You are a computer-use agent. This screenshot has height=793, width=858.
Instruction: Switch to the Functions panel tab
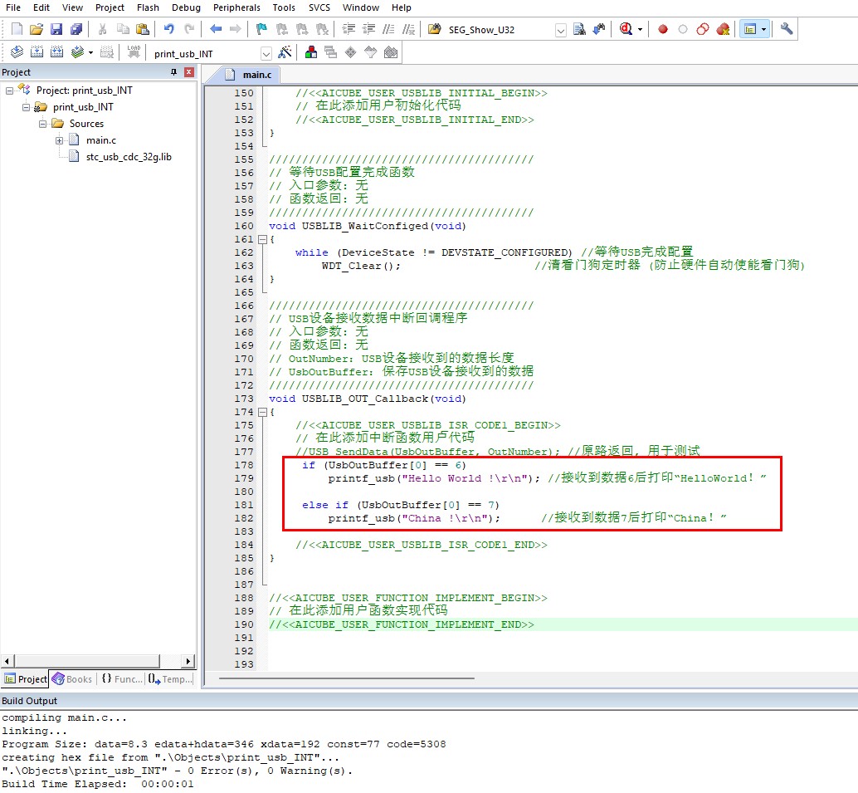(x=121, y=679)
